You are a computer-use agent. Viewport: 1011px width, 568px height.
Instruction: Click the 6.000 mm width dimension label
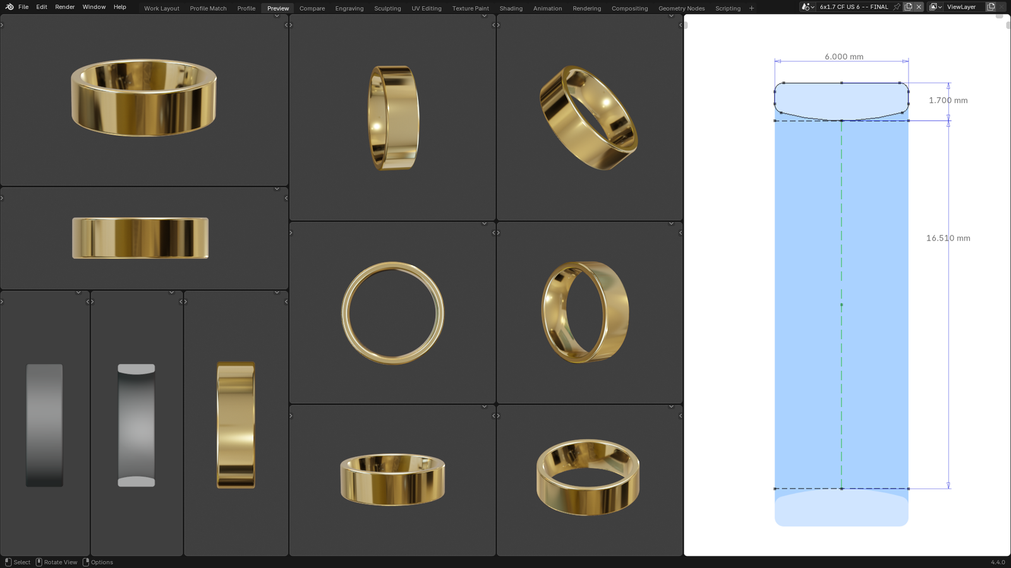coord(844,57)
